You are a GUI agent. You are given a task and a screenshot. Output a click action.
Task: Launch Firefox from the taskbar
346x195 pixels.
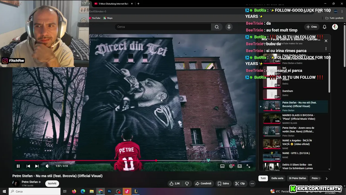74,191
